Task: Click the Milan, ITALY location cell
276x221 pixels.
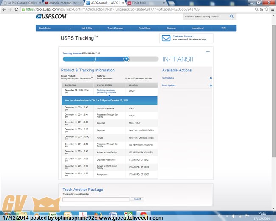Action: pyautogui.click(x=135, y=123)
